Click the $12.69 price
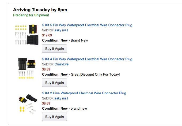 pos(47,35)
